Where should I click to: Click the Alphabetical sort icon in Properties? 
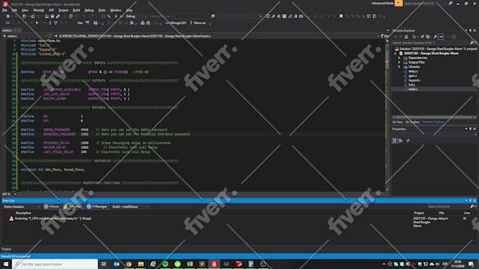click(x=401, y=140)
